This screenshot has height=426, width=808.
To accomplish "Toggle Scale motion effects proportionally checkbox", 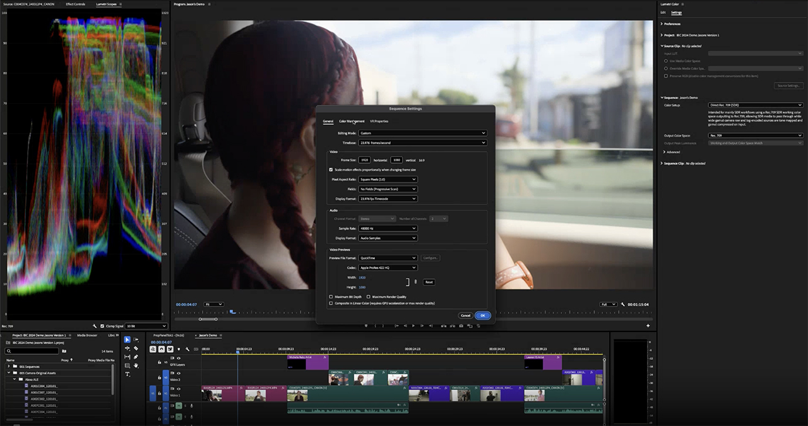I will (x=331, y=170).
